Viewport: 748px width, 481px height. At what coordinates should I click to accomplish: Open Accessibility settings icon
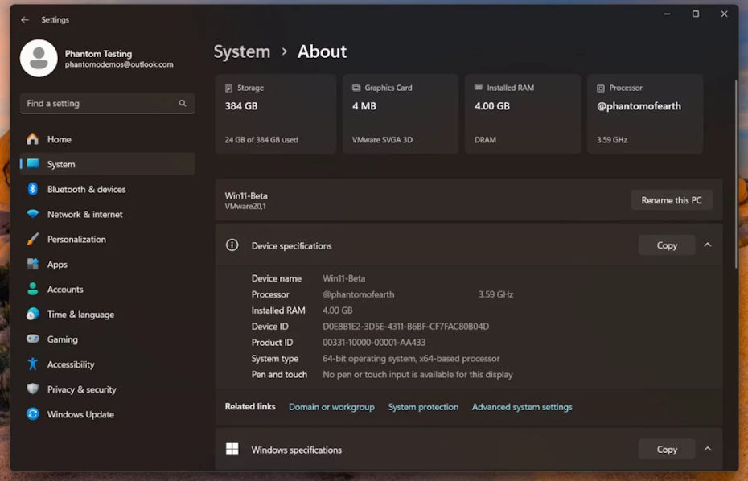32,364
